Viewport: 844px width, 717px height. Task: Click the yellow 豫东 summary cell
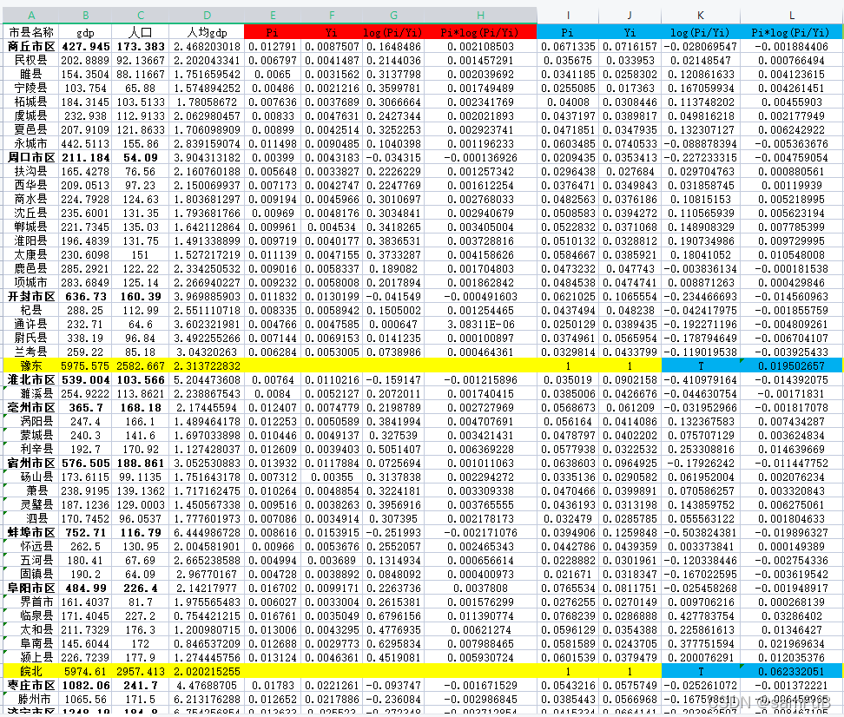point(31,366)
